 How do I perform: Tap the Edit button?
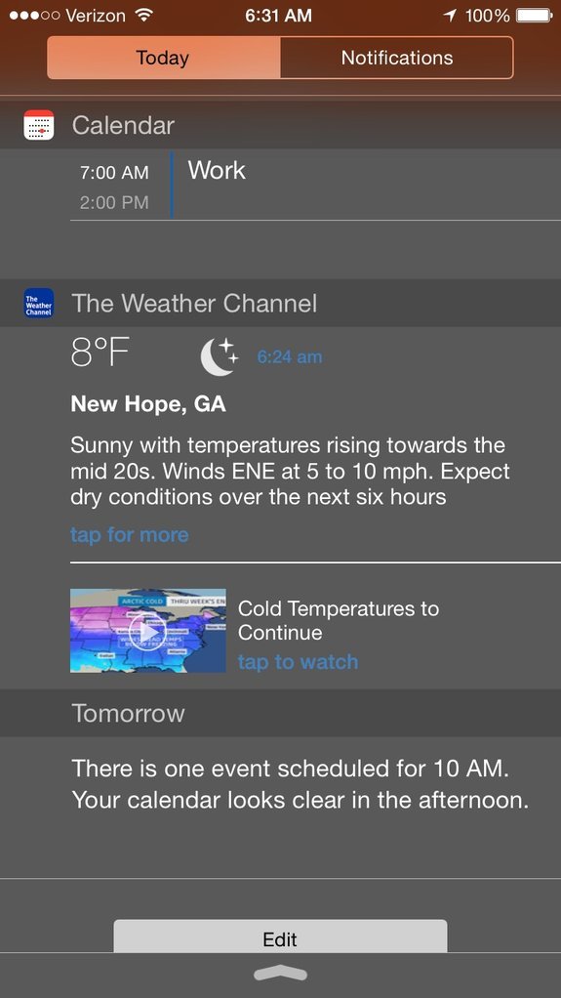pos(281,936)
